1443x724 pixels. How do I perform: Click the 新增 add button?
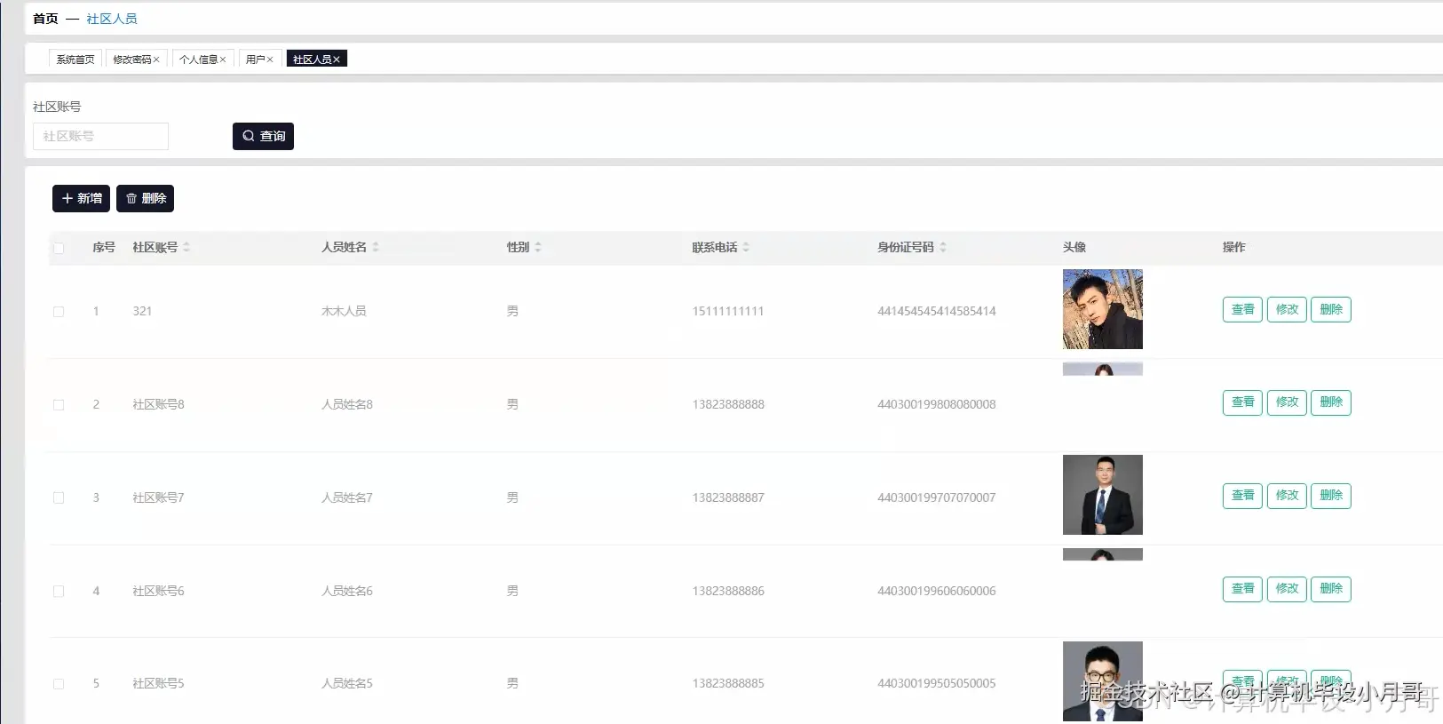tap(81, 199)
